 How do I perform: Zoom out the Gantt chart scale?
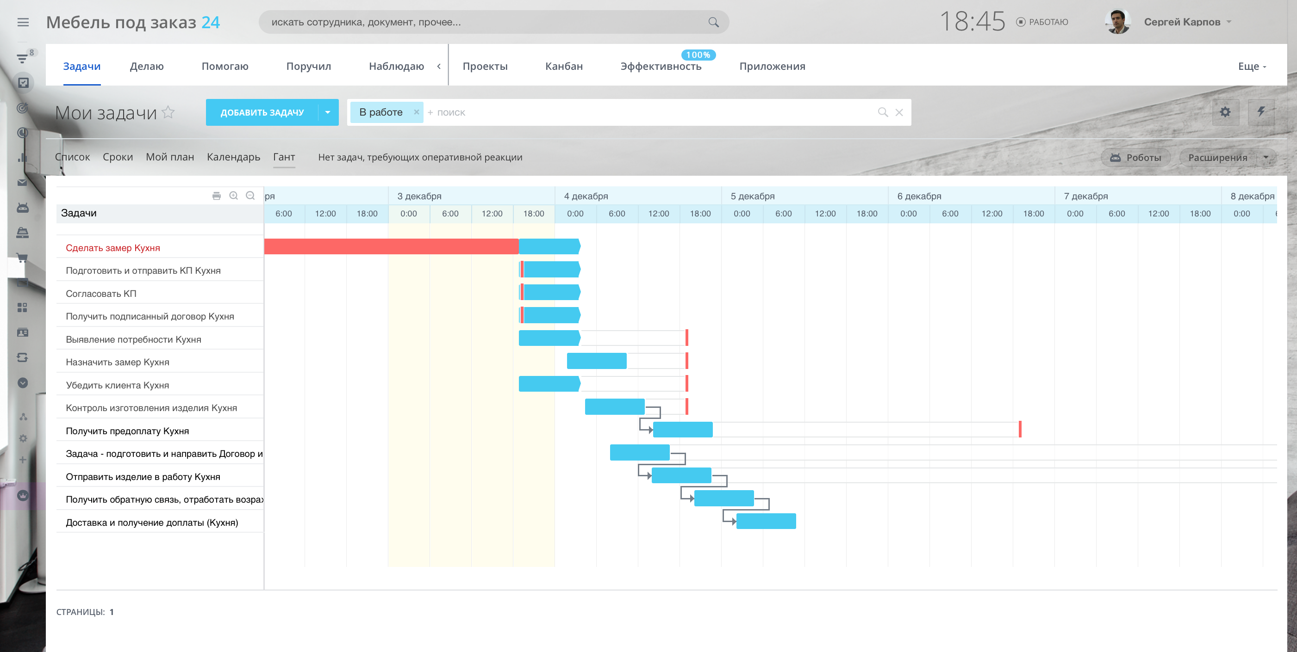coord(250,196)
